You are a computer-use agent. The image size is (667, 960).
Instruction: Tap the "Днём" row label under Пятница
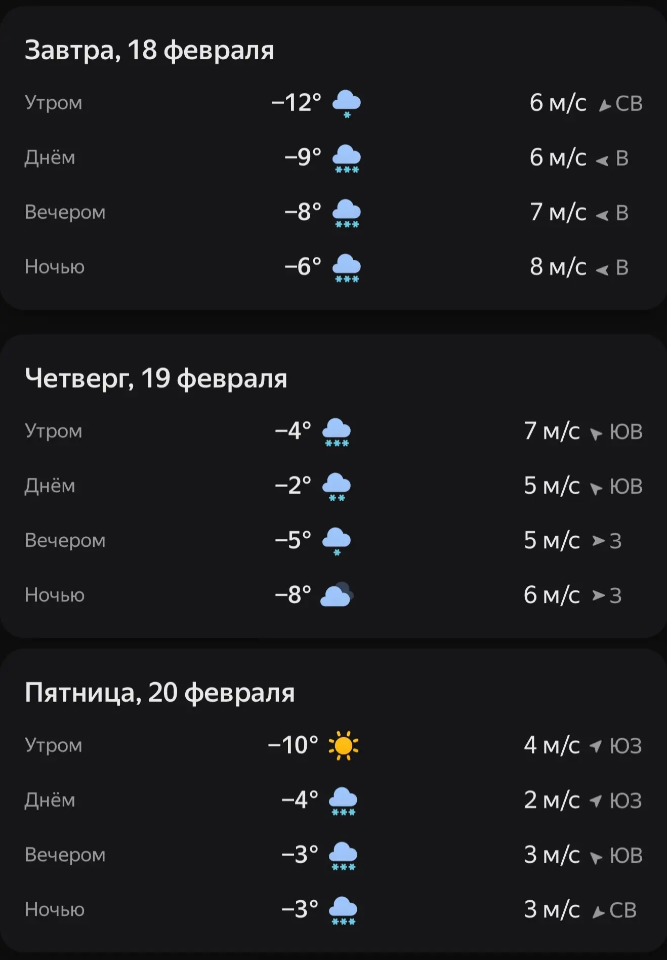point(50,800)
